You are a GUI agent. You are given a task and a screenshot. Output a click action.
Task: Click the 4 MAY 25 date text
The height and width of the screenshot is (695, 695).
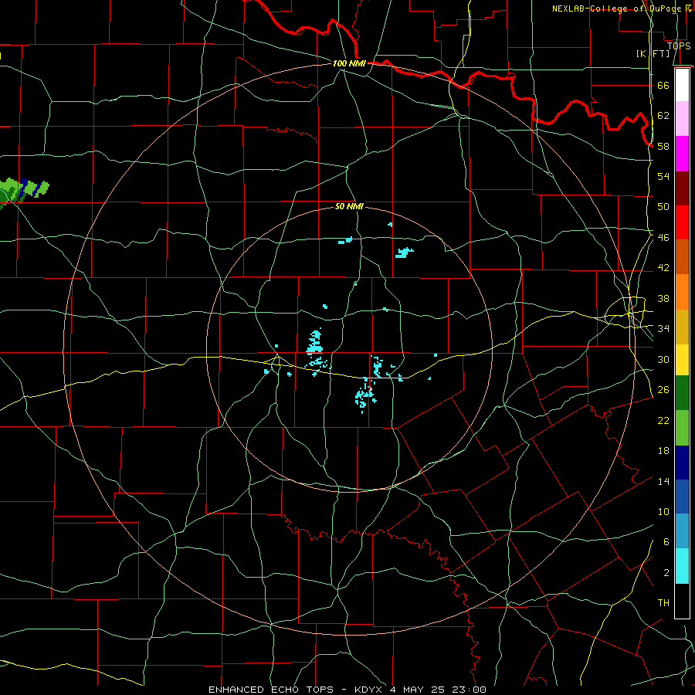pyautogui.click(x=418, y=690)
